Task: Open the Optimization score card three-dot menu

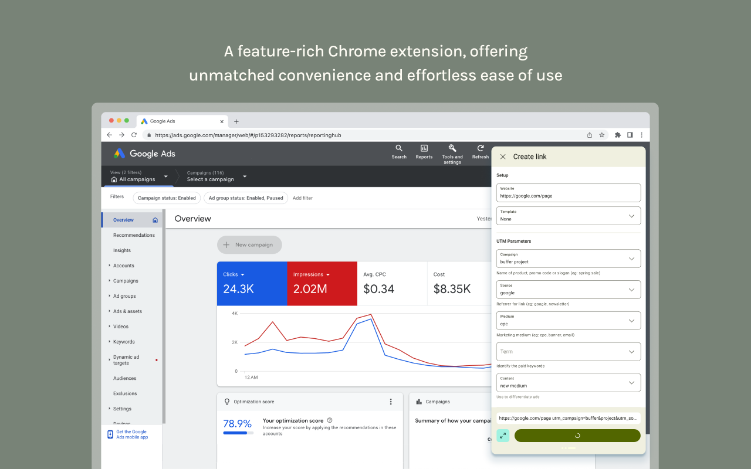Action: click(391, 402)
